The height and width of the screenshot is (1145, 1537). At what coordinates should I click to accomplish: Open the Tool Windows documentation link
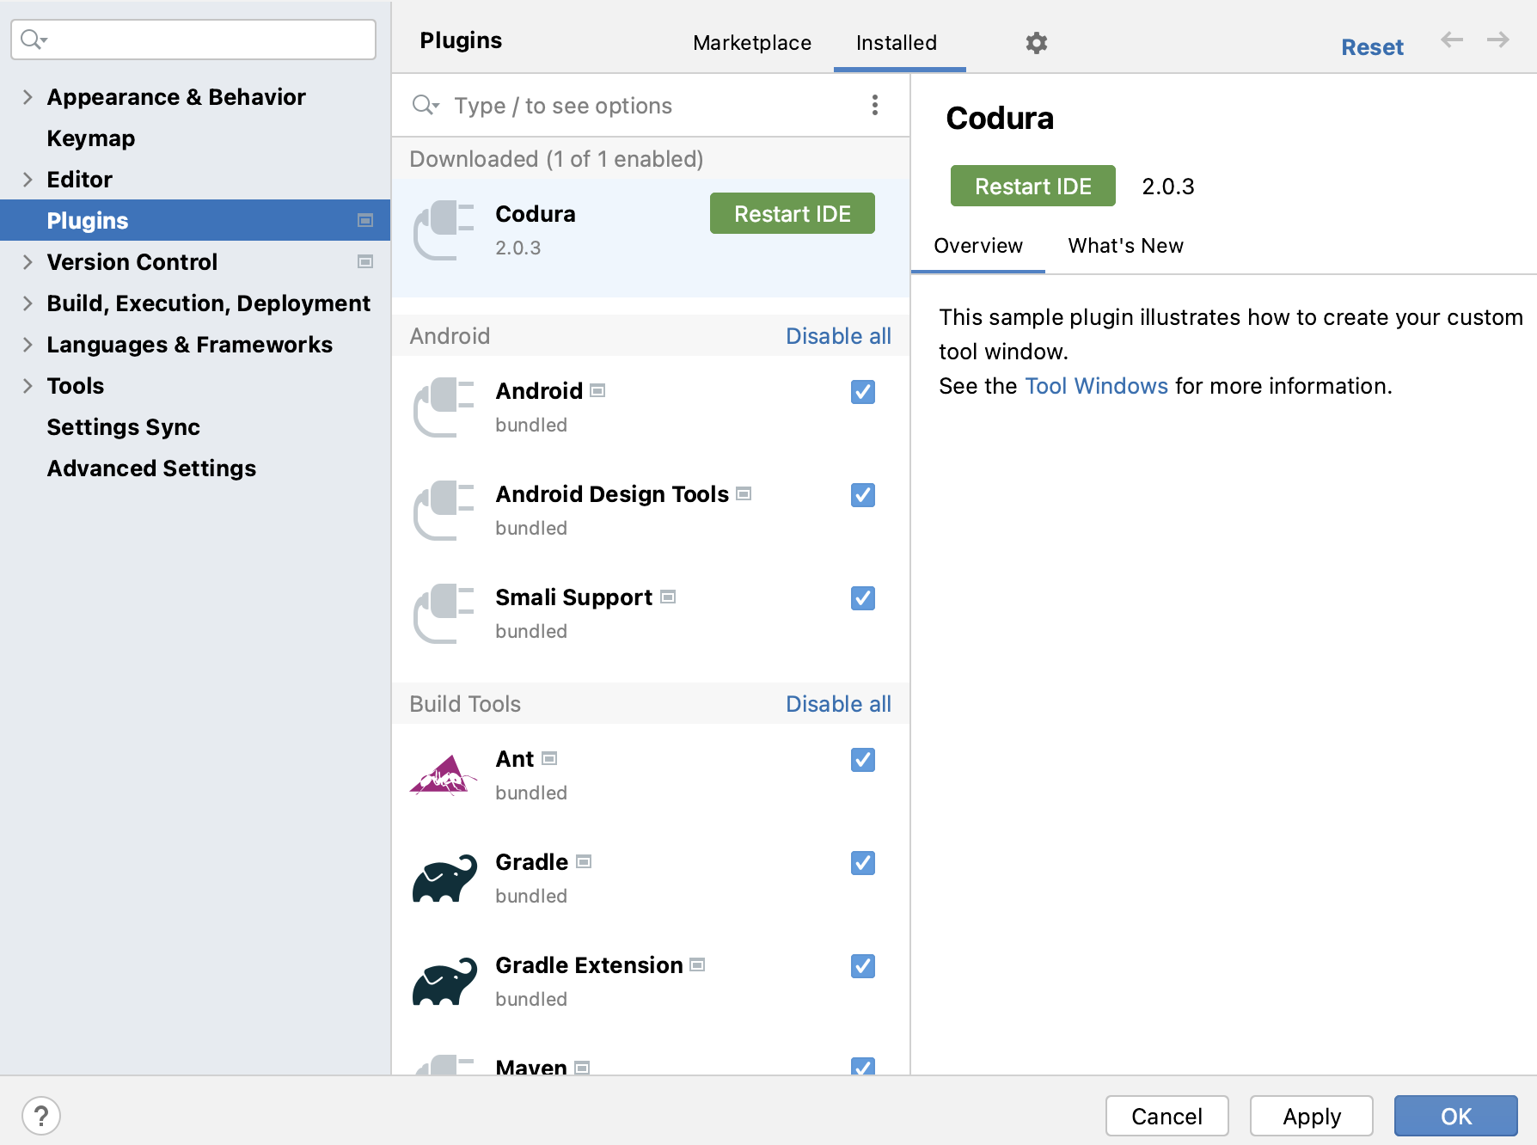point(1096,386)
